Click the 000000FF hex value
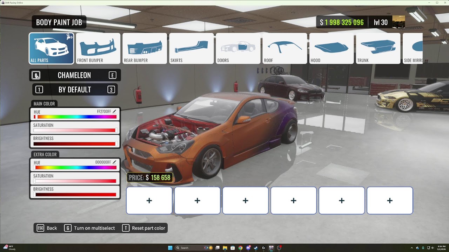 click(103, 162)
